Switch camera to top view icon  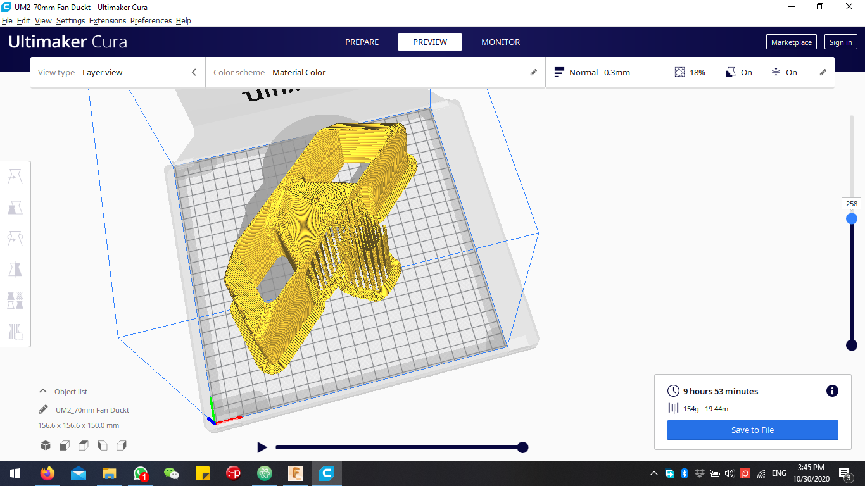(84, 445)
